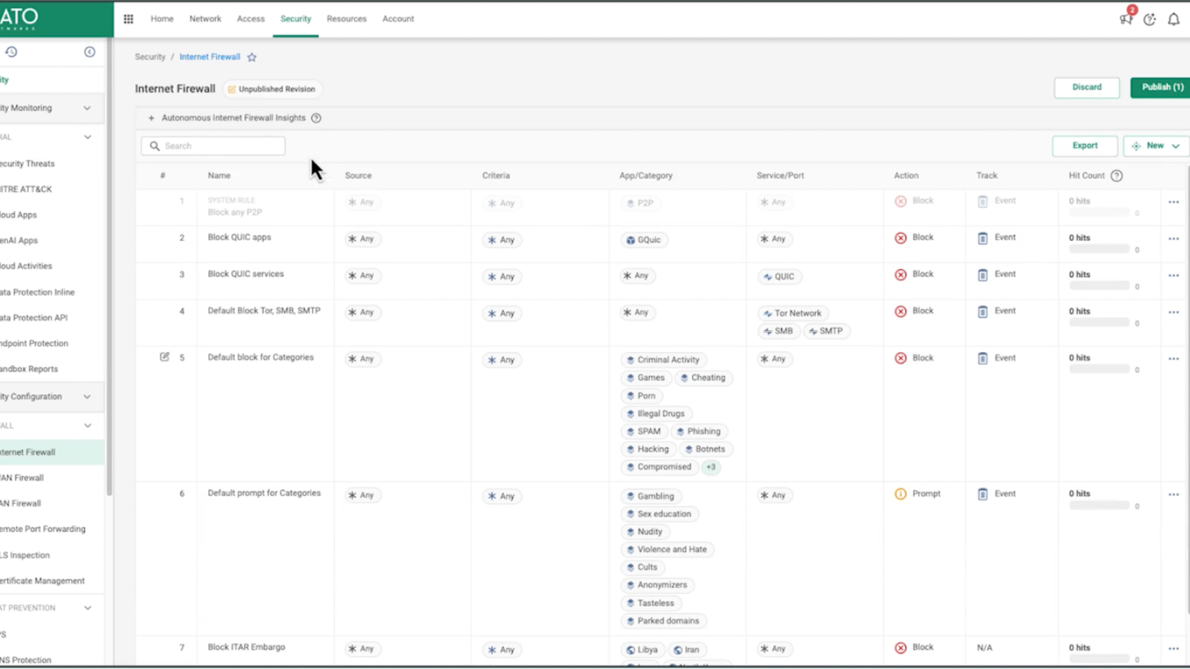The height and width of the screenshot is (669, 1190).
Task: Favorite Internet Firewall page with star icon
Action: pos(252,58)
